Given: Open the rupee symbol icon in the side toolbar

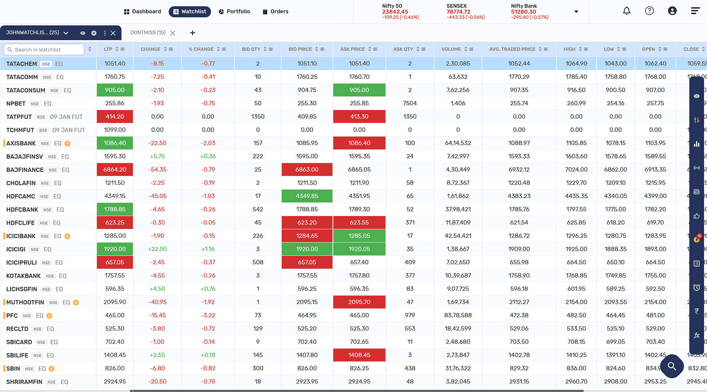Looking at the screenshot, I should tap(696, 311).
